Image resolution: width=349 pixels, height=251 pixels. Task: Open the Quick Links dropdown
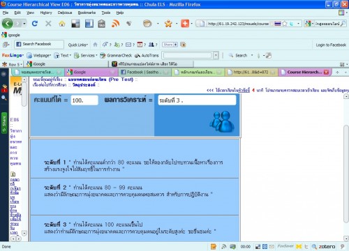click(x=78, y=45)
